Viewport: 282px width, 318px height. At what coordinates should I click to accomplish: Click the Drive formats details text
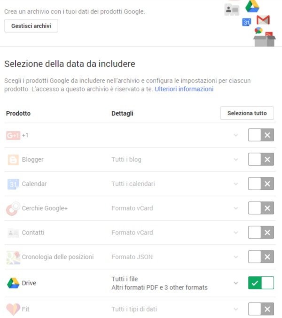tap(159, 287)
